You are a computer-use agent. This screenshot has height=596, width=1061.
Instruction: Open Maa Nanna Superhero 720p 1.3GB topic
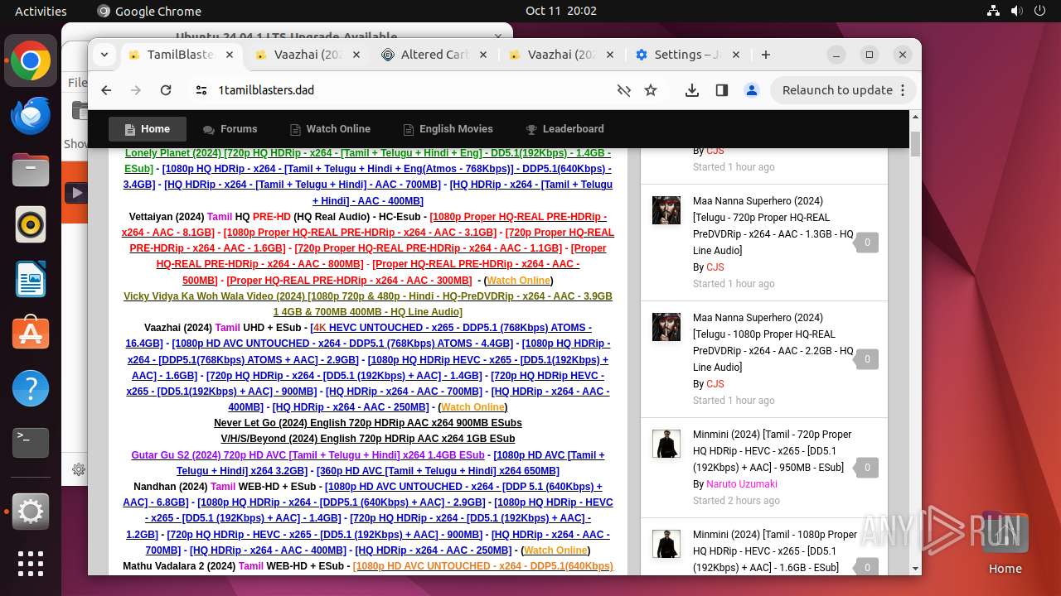(x=773, y=225)
